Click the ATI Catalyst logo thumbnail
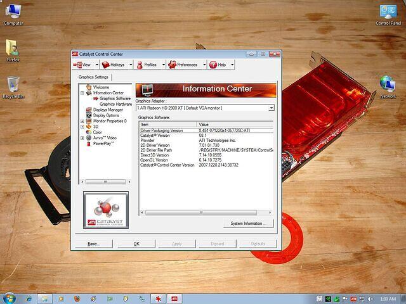Image resolution: width=406 pixels, height=304 pixels. (x=106, y=210)
